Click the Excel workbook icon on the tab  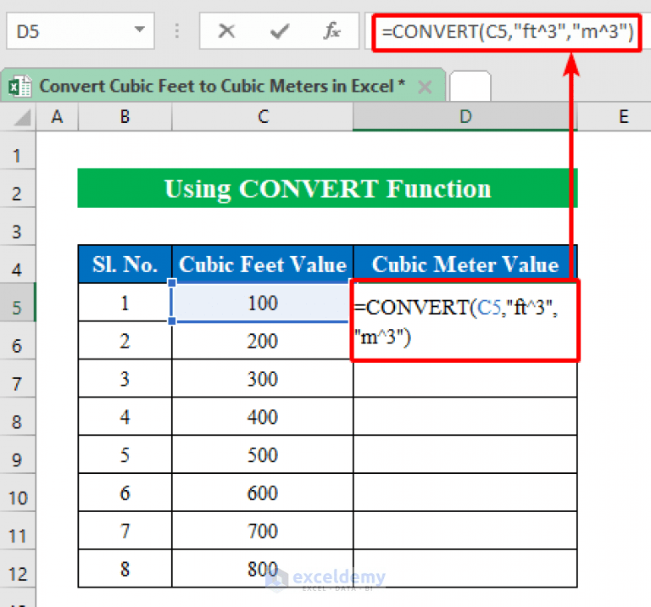tap(20, 86)
